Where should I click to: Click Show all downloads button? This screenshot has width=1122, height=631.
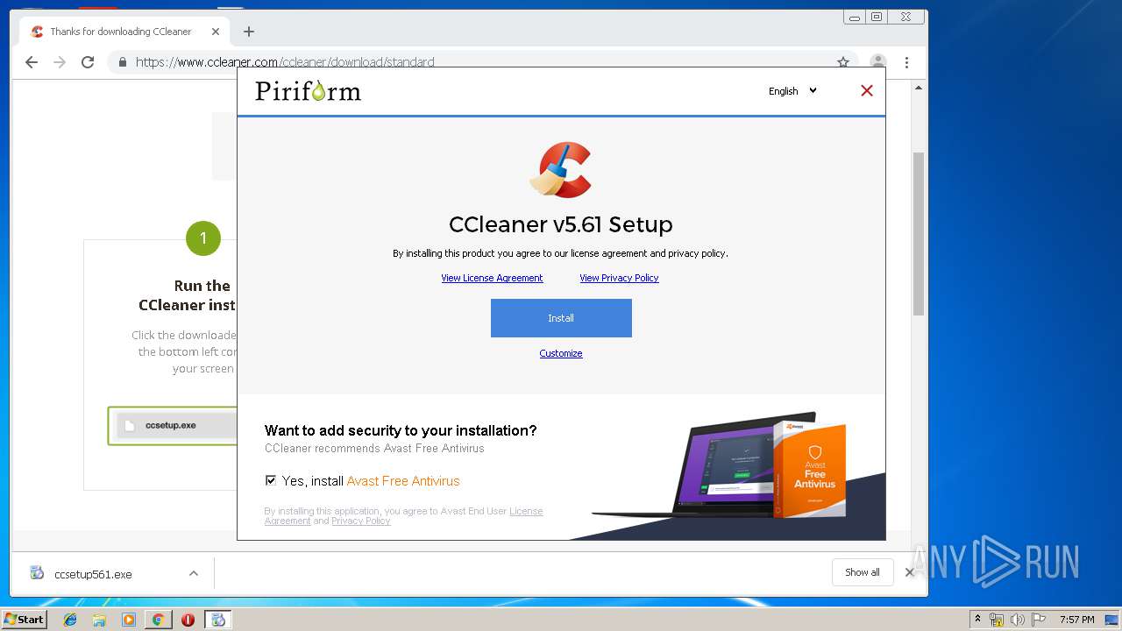[863, 572]
